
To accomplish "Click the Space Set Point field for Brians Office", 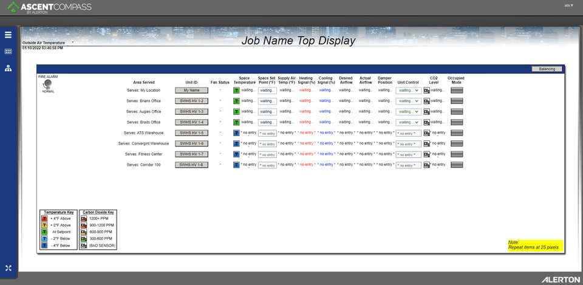I will click(x=267, y=101).
